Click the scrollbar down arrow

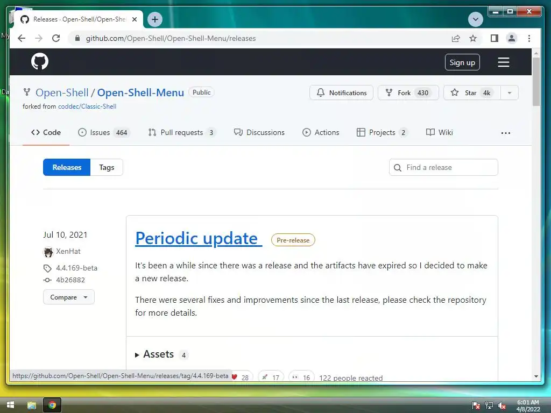pos(536,376)
